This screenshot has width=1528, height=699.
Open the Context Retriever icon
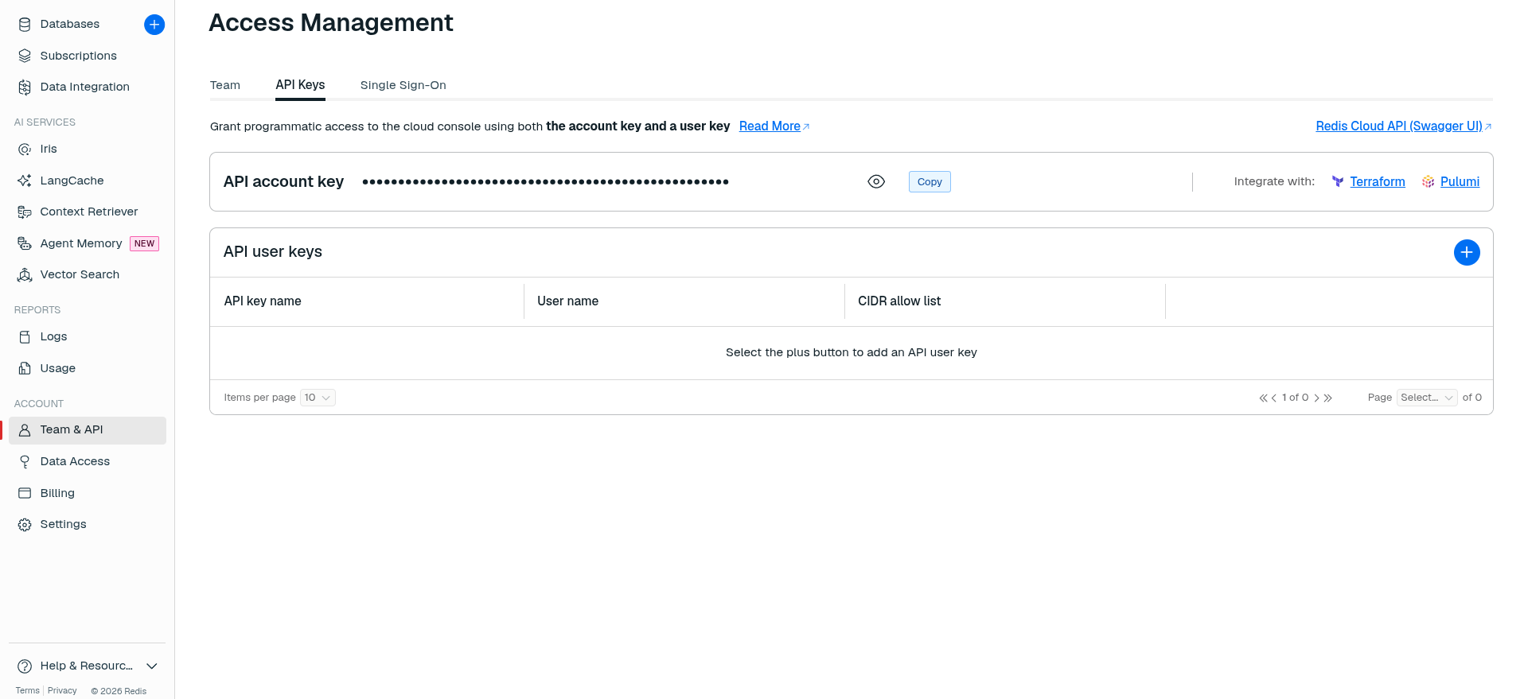pos(25,212)
